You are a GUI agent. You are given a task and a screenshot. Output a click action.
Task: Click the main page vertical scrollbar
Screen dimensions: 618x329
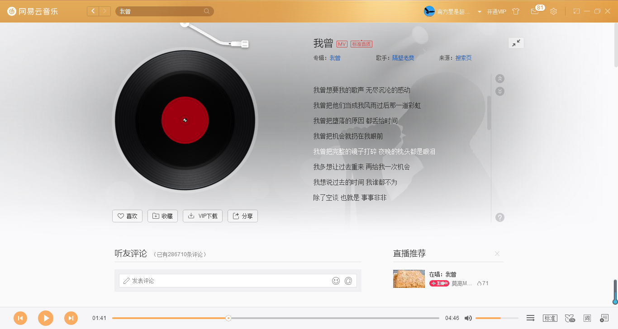[616, 45]
